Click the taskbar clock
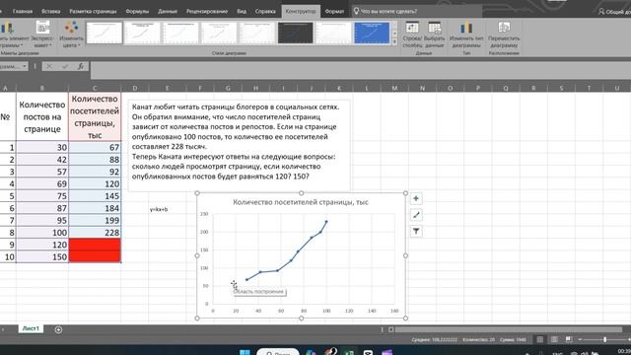 [624, 352]
